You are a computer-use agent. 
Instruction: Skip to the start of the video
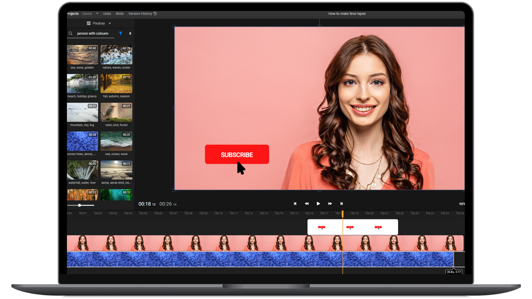coord(295,204)
